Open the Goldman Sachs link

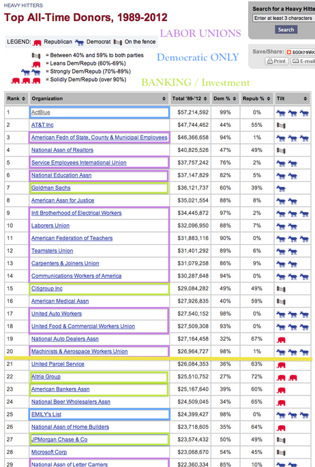(x=51, y=187)
